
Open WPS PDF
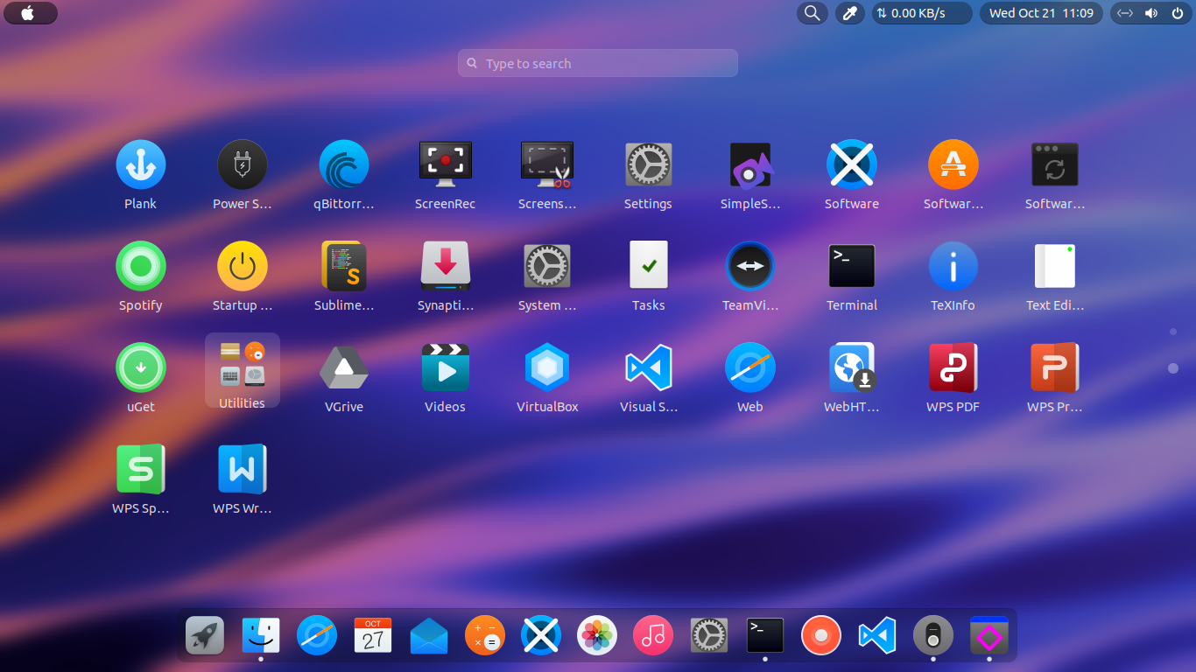pyautogui.click(x=953, y=367)
